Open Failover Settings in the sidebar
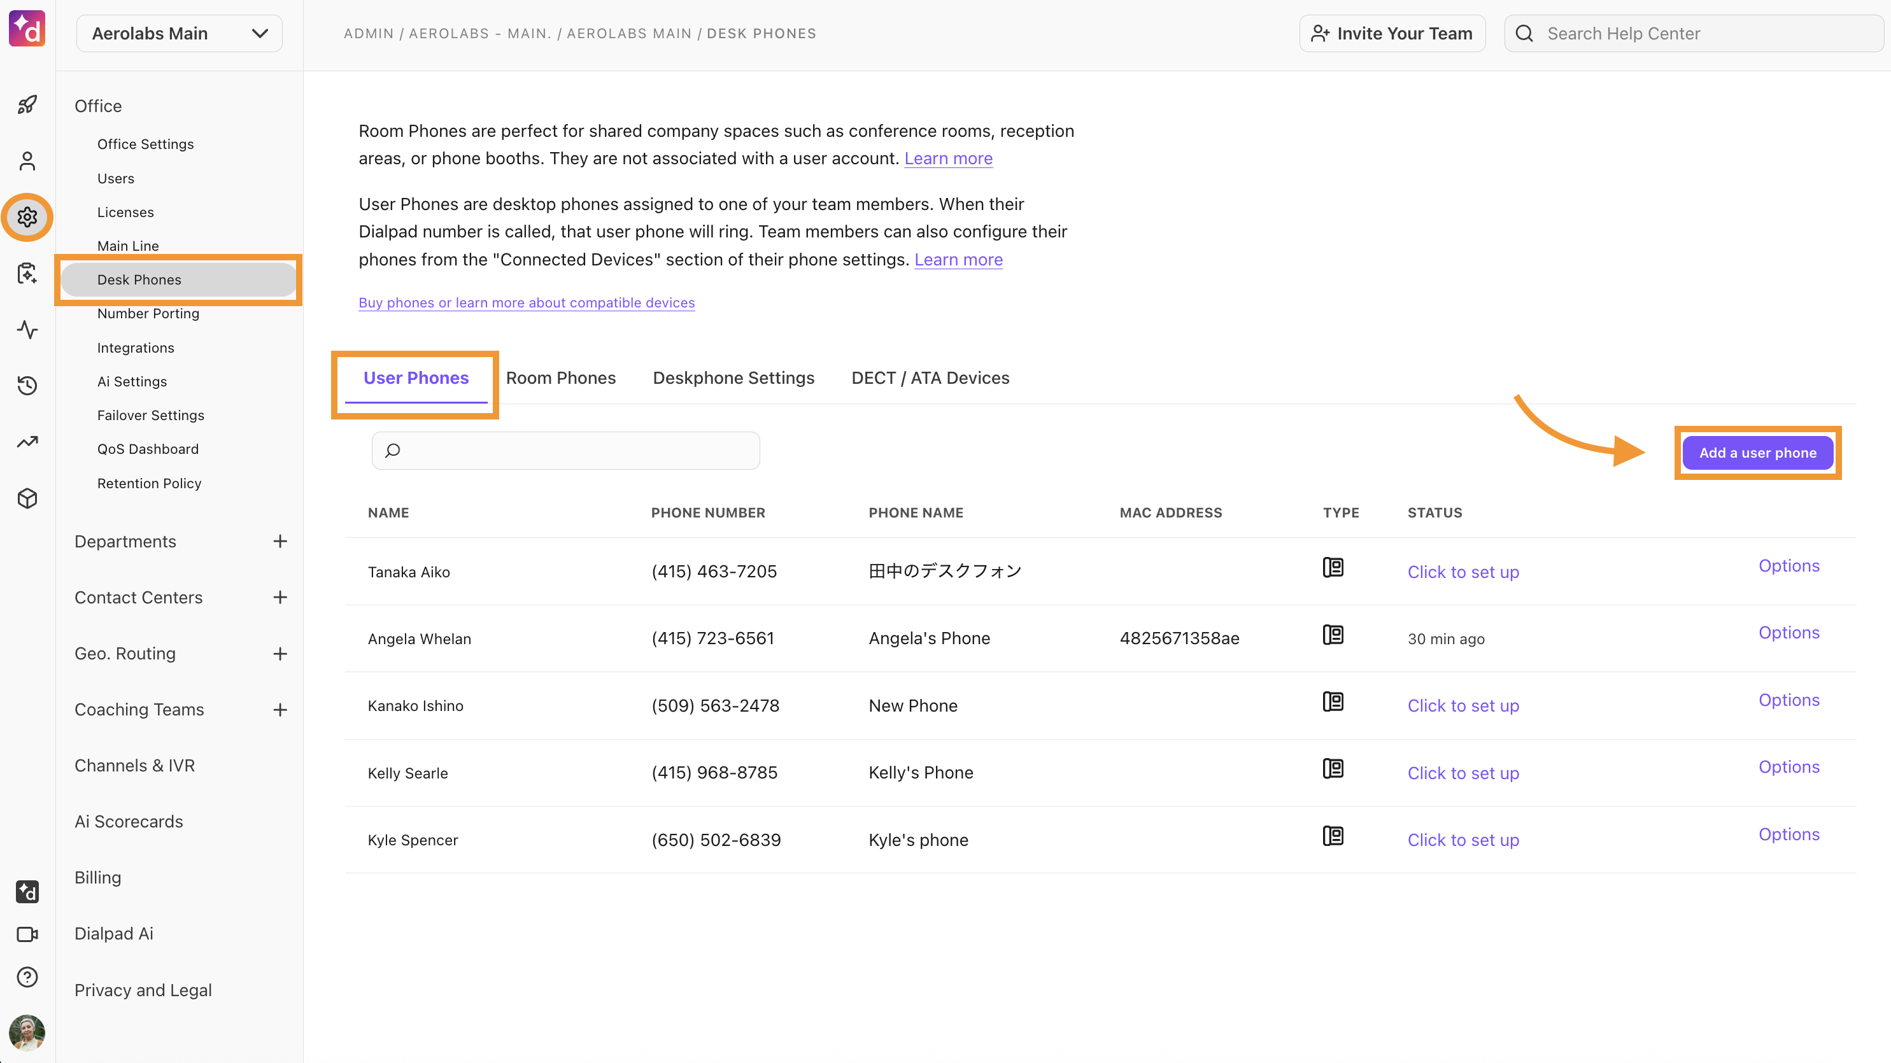This screenshot has height=1063, width=1891. coord(150,416)
